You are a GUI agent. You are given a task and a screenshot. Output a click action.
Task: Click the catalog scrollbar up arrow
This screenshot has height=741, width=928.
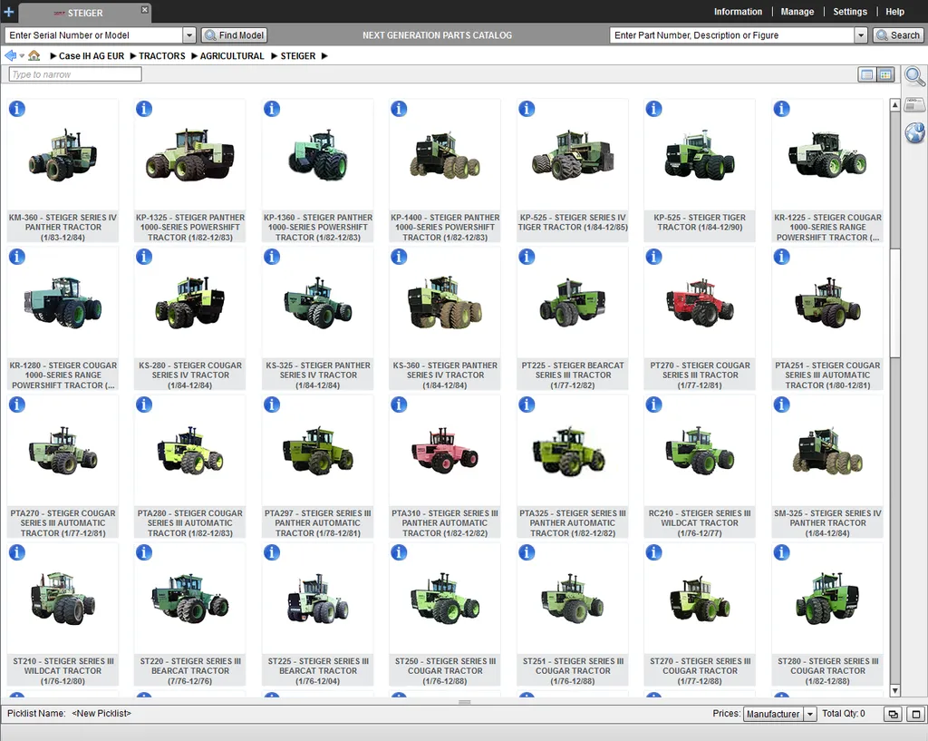[894, 105]
